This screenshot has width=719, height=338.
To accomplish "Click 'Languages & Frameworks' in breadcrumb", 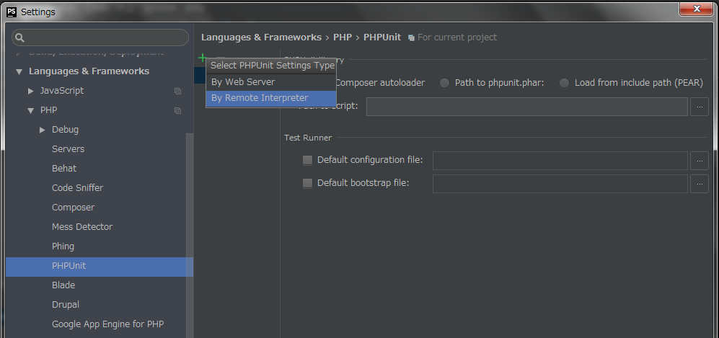I will tap(261, 37).
